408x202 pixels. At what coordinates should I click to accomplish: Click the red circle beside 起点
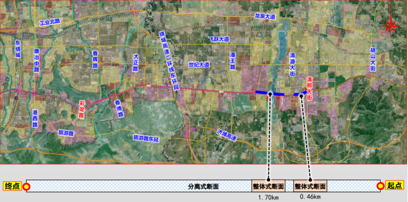tap(381, 186)
